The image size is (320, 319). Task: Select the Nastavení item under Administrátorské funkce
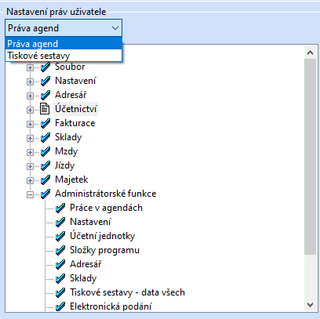(90, 222)
